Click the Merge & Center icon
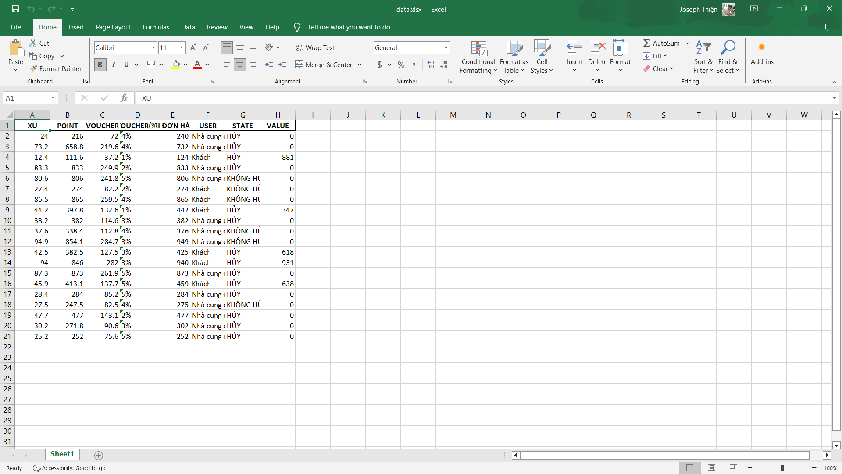The image size is (842, 474). pos(299,65)
